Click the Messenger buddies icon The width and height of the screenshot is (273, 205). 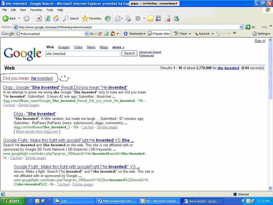176,18
